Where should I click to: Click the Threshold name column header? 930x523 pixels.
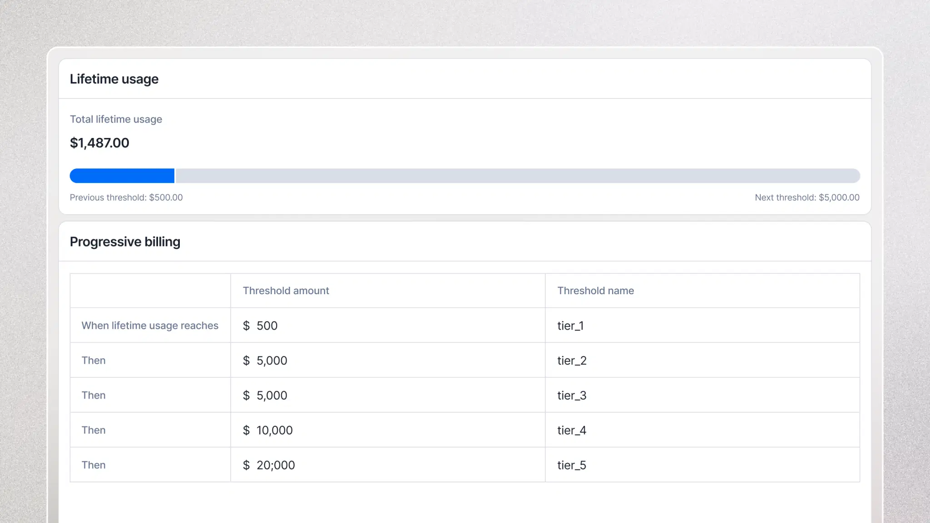(595, 291)
